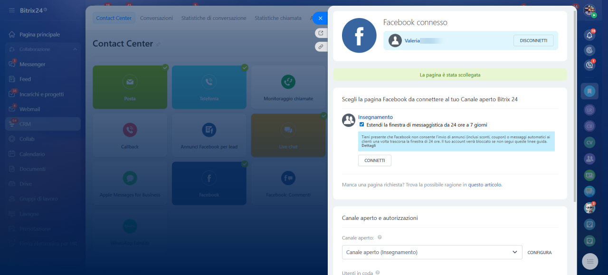Open the bookmark icon in the right rail
608x275 pixels.
coord(589,91)
